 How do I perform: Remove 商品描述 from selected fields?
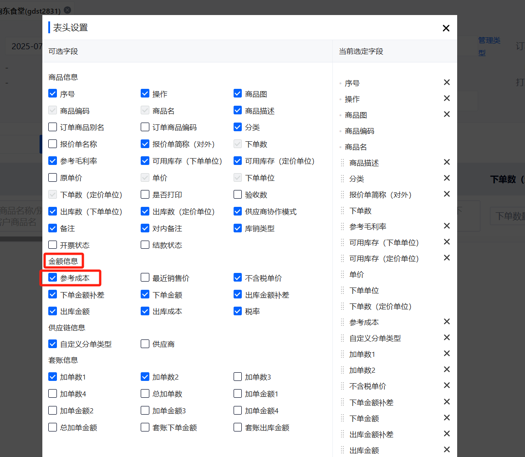(447, 162)
